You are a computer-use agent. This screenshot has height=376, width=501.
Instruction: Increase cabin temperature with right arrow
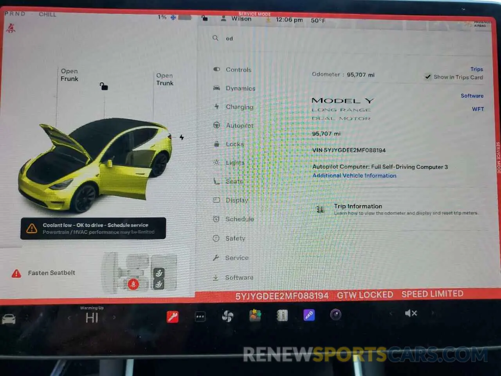(x=114, y=317)
